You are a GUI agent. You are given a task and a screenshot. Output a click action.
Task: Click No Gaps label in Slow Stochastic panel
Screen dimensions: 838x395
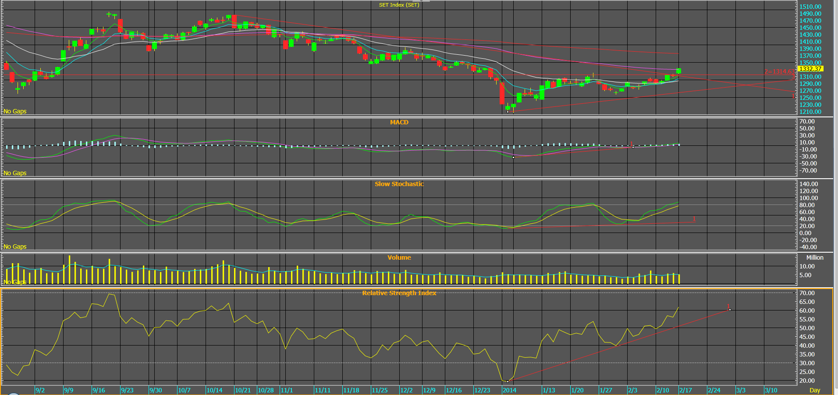[15, 247]
